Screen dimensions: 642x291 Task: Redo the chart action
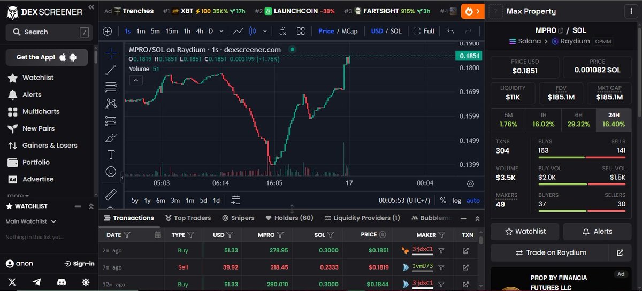tap(469, 31)
